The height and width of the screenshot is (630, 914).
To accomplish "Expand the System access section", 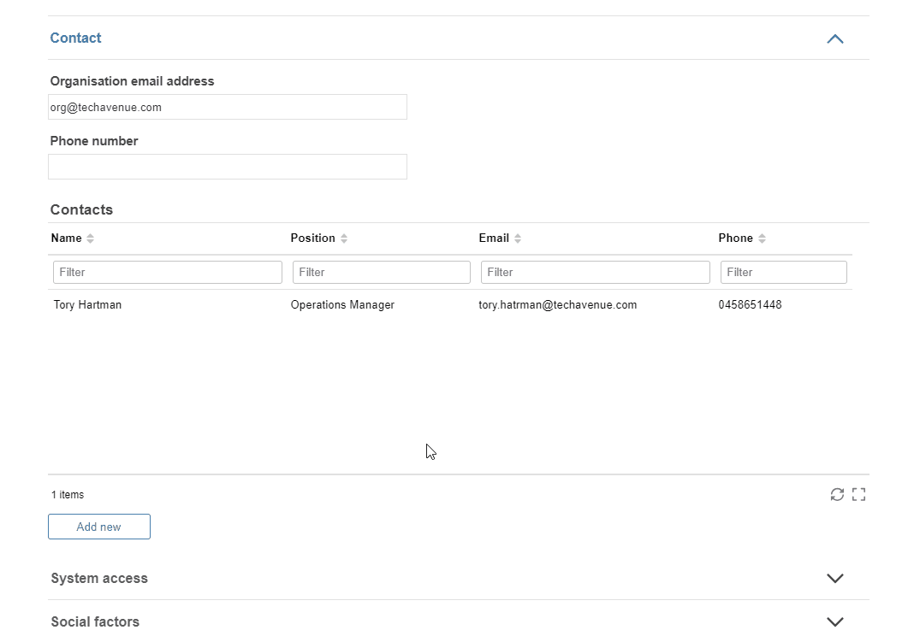I will 835,578.
